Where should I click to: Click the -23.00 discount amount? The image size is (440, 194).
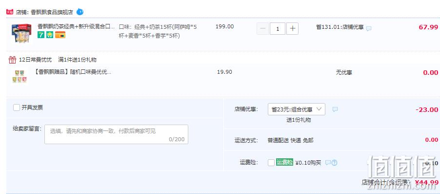426,109
